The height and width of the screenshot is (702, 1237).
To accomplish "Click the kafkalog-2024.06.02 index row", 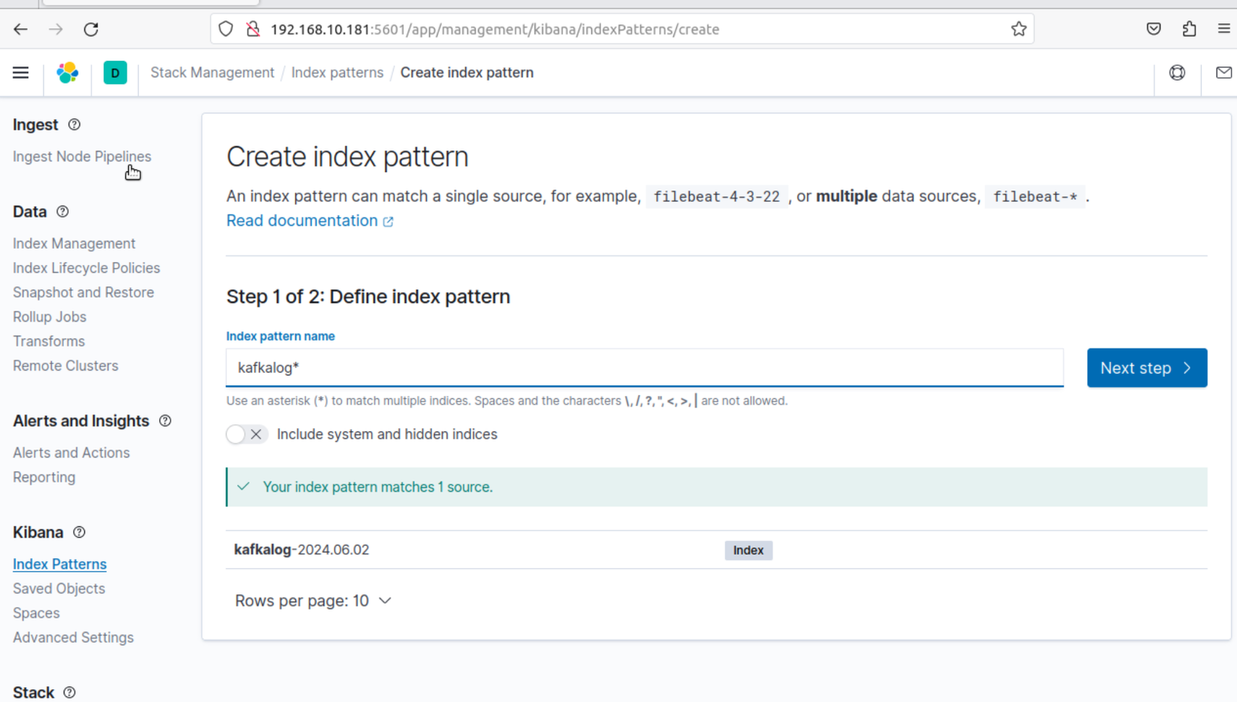I will click(x=716, y=550).
